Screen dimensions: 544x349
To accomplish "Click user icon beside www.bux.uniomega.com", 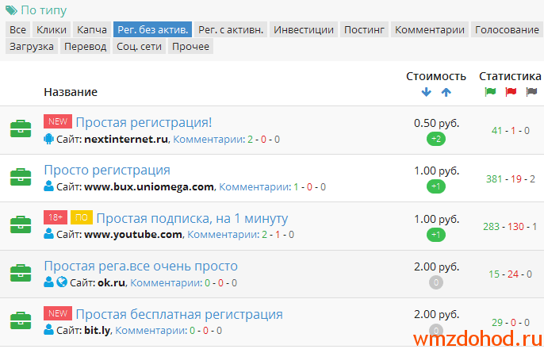I will coord(48,186).
